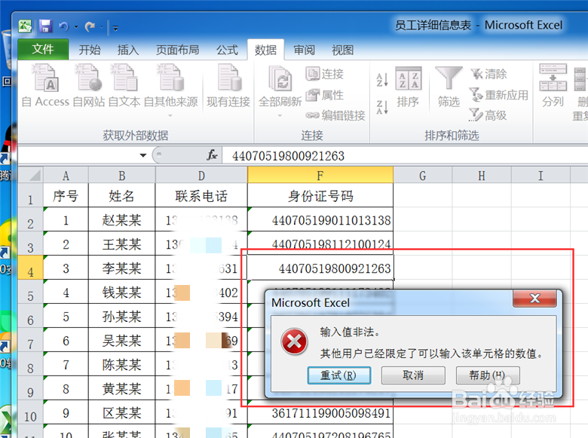Click the 清除 filter button

tap(489, 74)
